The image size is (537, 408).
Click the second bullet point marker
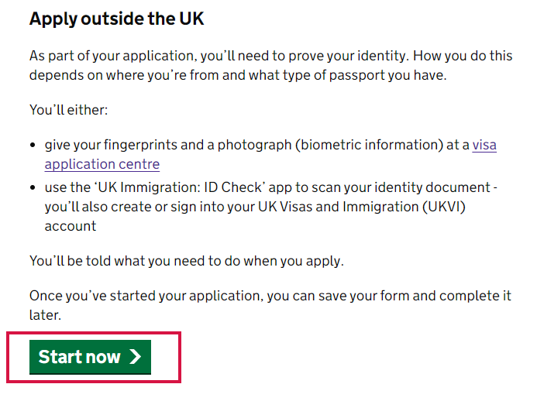pyautogui.click(x=33, y=187)
